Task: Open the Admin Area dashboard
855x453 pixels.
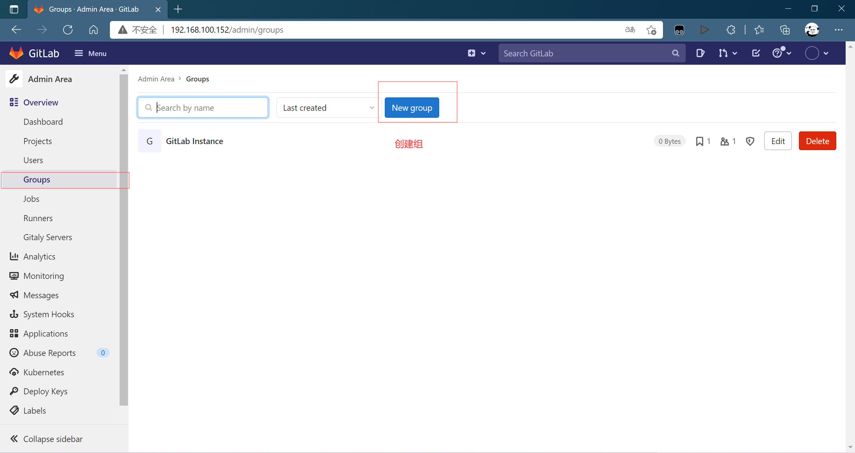Action: 42,121
